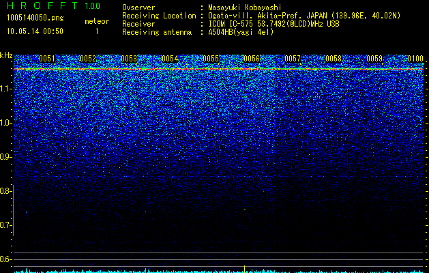This screenshot has width=429, height=273.
Task: Click time marker 0053 on the spectrogram
Action: (129, 59)
